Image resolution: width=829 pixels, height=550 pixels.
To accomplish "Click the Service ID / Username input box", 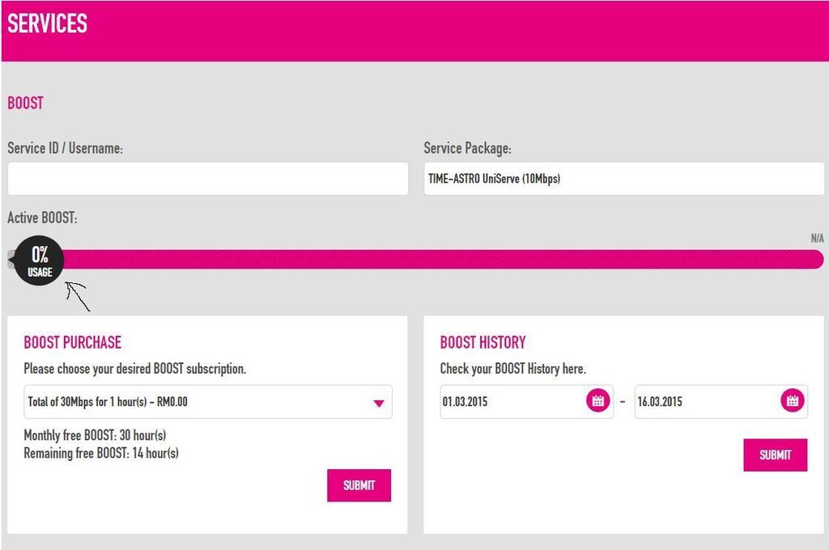I will click(x=207, y=179).
